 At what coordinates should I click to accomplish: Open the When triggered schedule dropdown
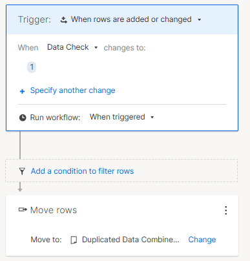point(152,118)
